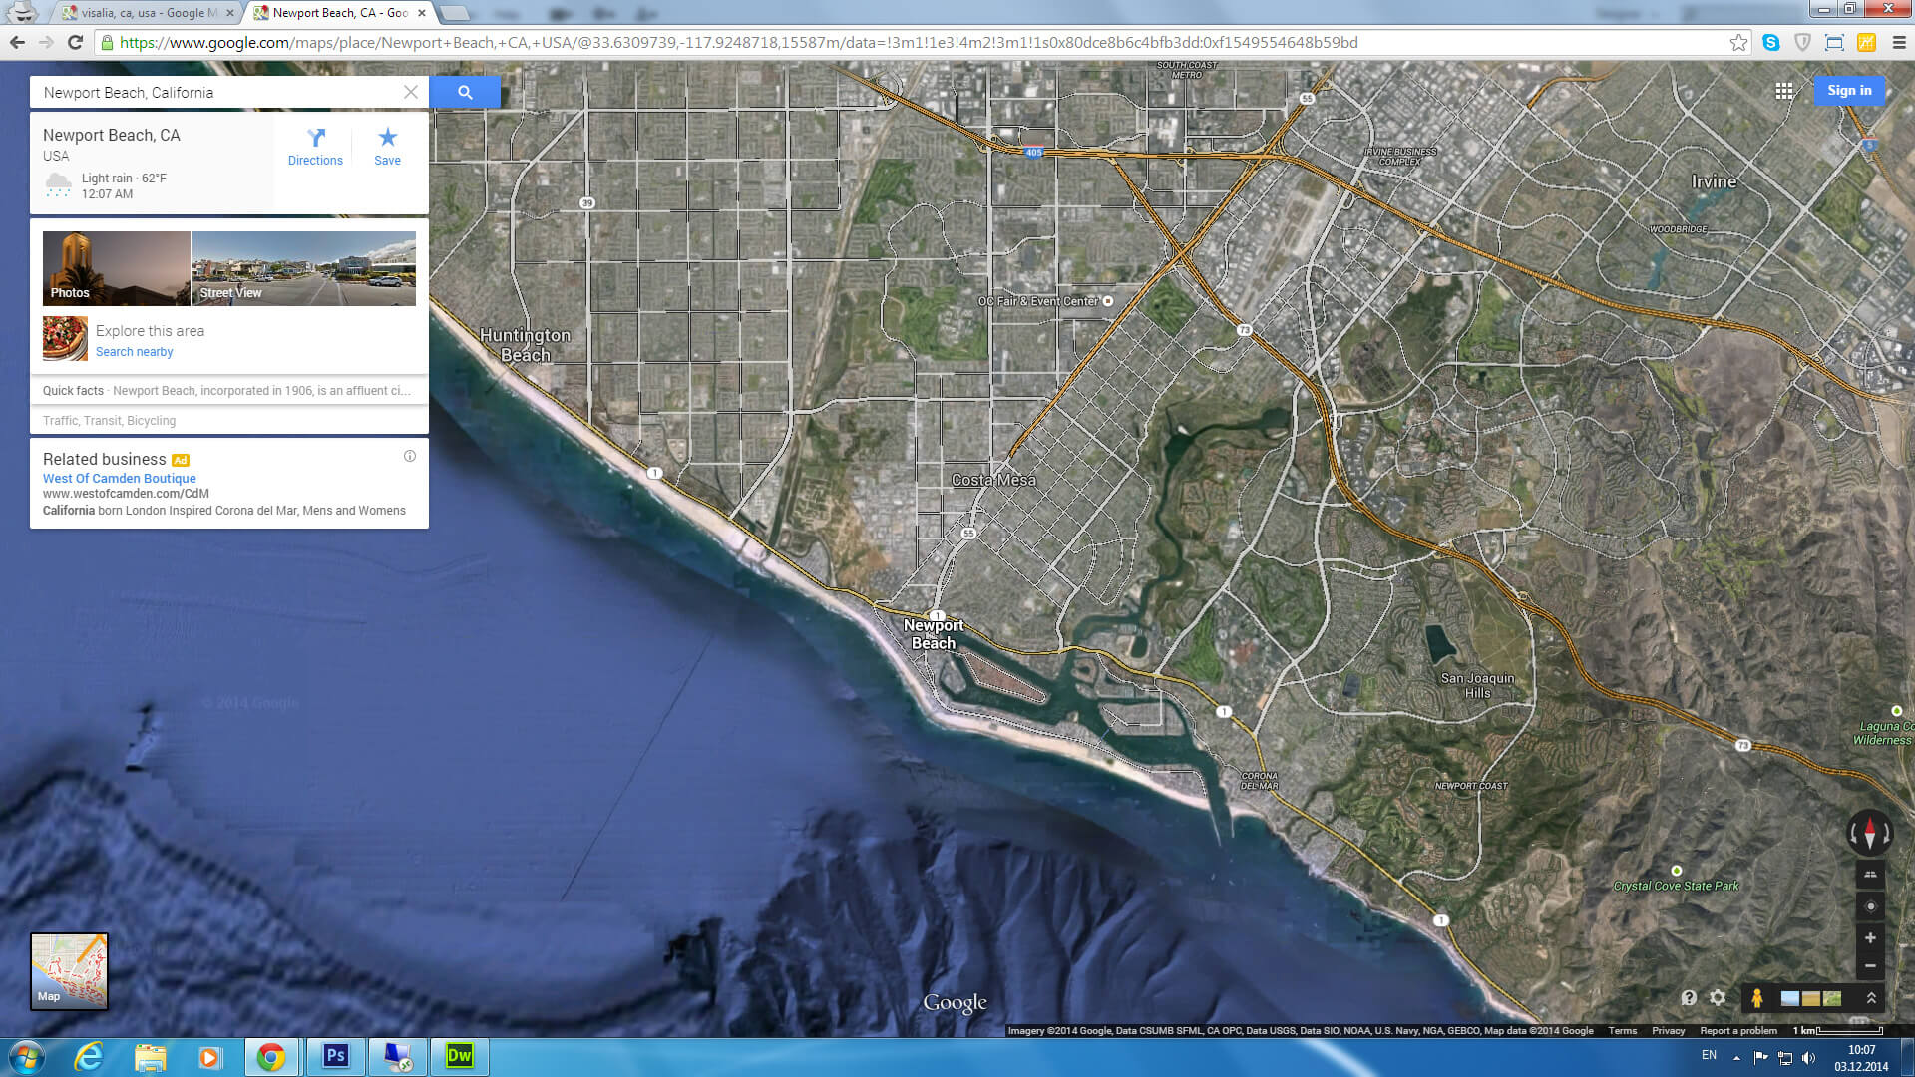Image resolution: width=1915 pixels, height=1077 pixels.
Task: Zoom out with the minus button
Action: (x=1870, y=965)
